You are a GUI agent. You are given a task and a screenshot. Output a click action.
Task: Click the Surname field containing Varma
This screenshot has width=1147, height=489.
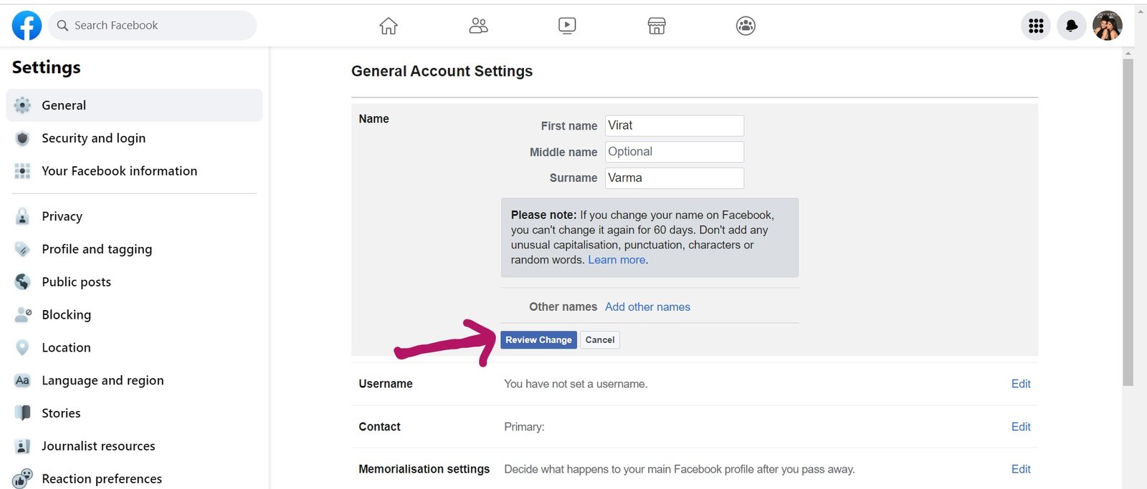pyautogui.click(x=675, y=178)
